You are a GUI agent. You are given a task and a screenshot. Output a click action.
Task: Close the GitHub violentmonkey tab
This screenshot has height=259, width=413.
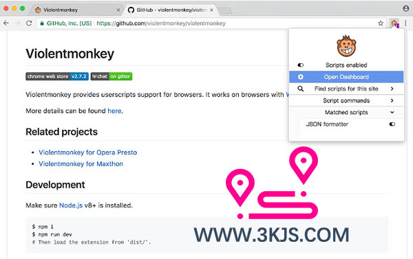(x=211, y=10)
